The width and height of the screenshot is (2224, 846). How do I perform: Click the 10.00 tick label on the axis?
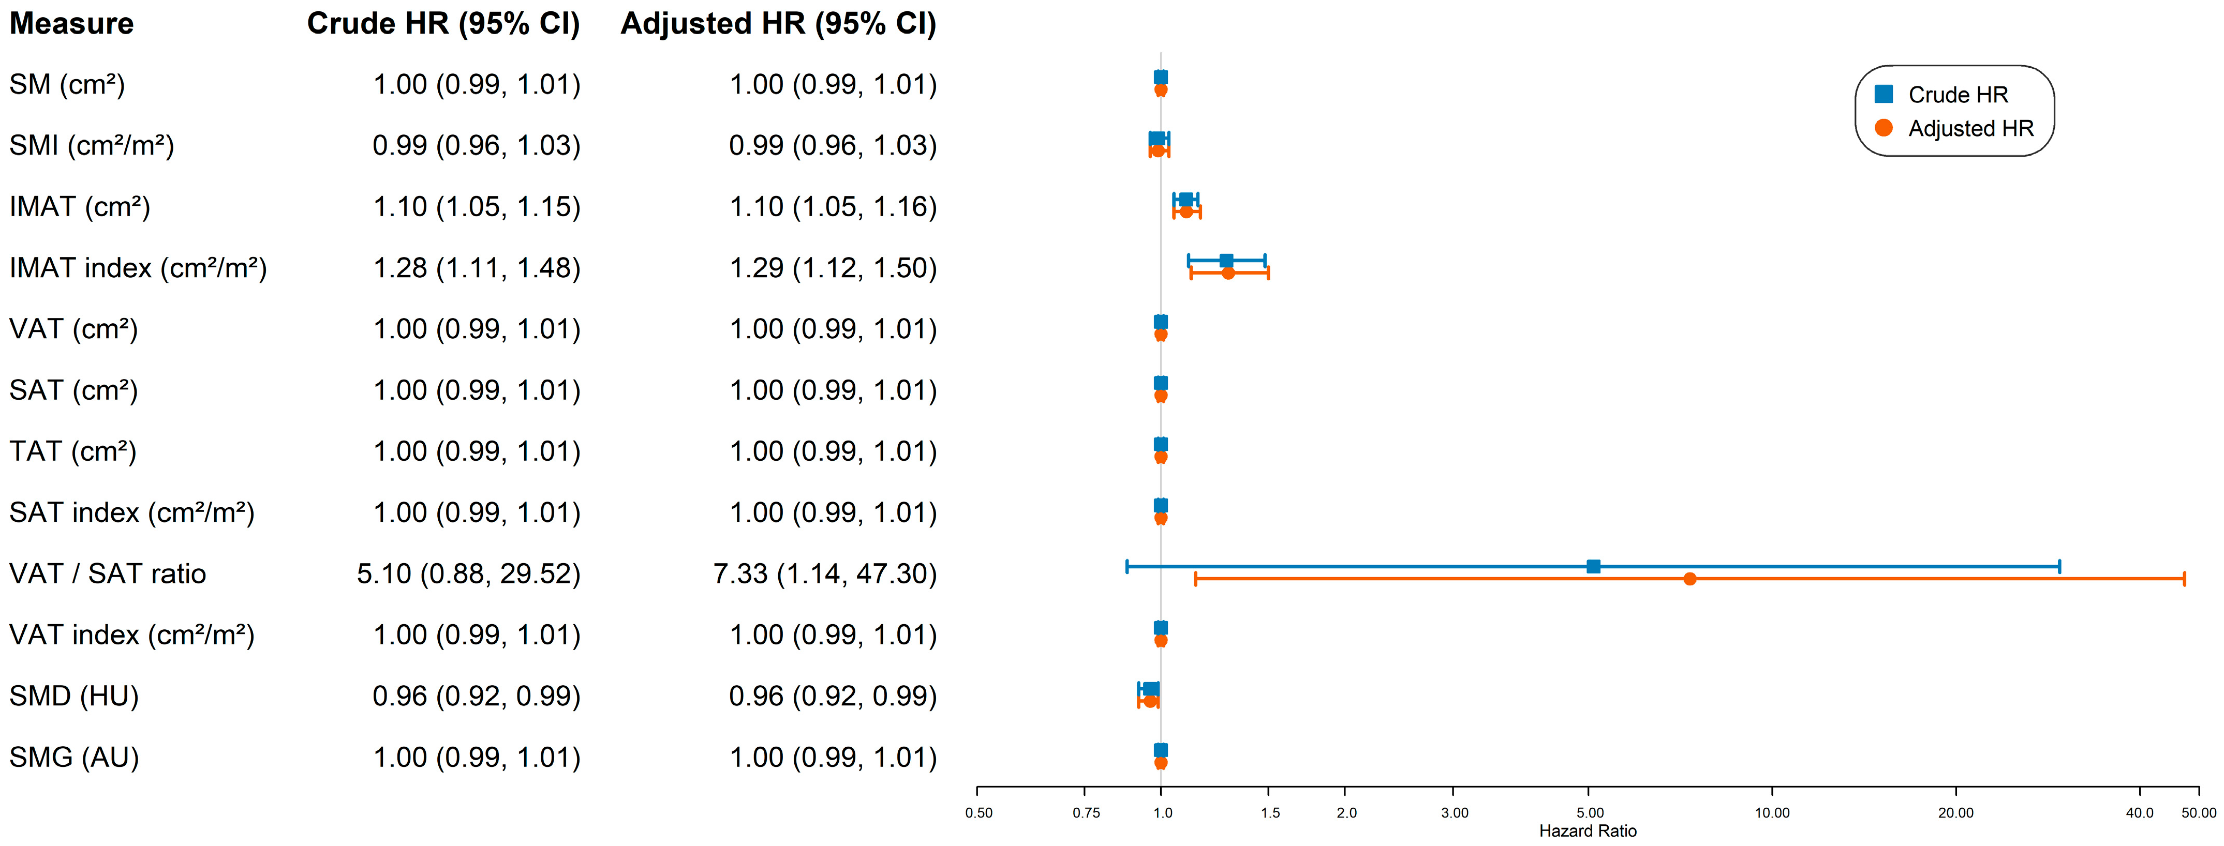[1772, 812]
